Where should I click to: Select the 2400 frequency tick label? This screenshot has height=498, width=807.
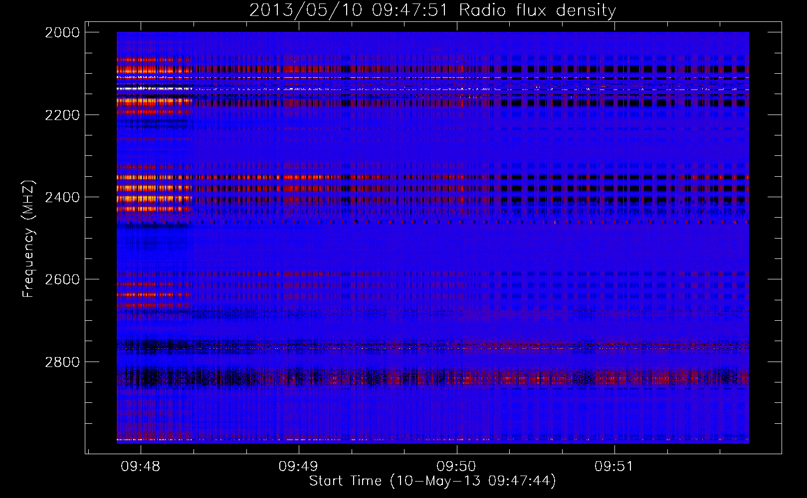62,197
